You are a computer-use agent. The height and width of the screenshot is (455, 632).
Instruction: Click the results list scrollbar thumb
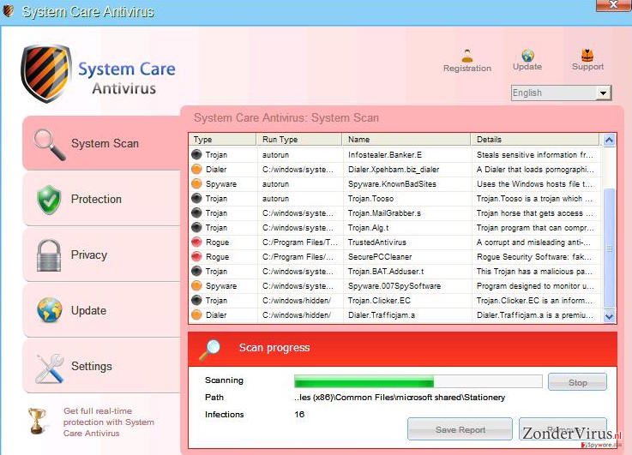(609, 248)
